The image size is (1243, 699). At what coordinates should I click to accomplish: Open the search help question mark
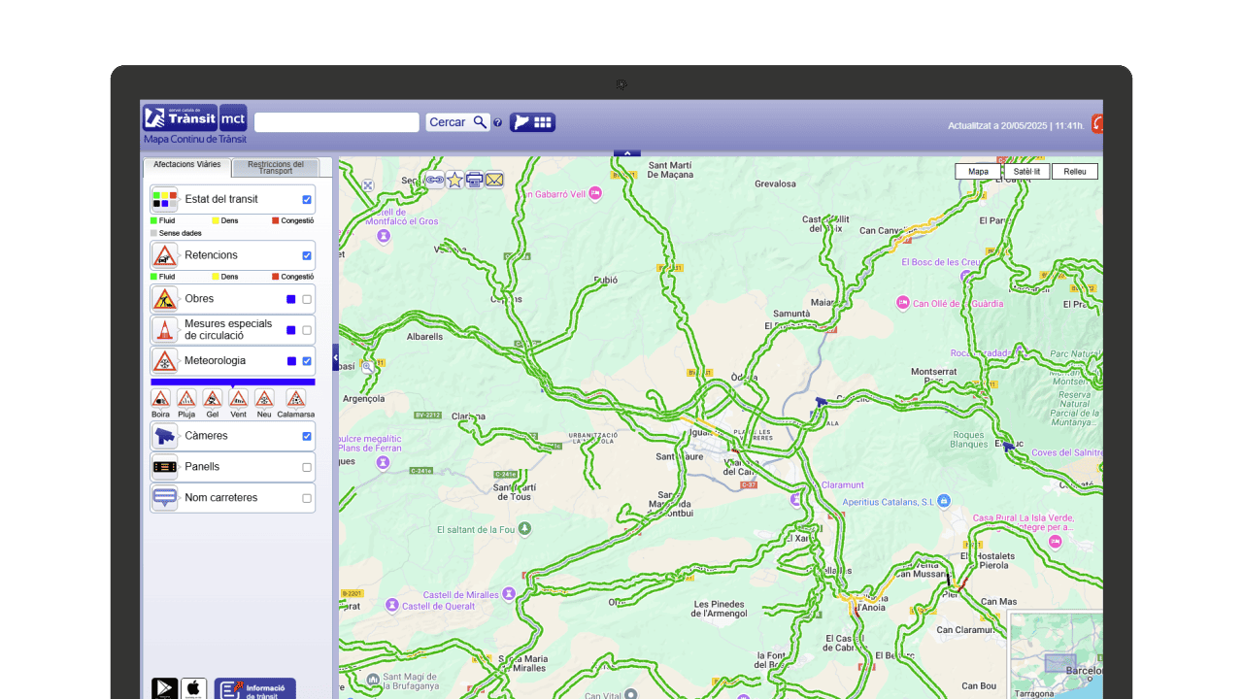coord(498,123)
